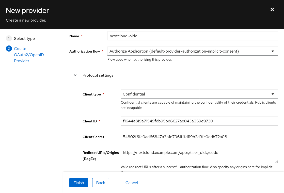Click the Client Secret field label

[x=93, y=137]
